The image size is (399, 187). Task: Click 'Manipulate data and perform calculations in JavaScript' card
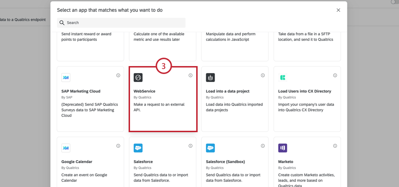click(235, 46)
